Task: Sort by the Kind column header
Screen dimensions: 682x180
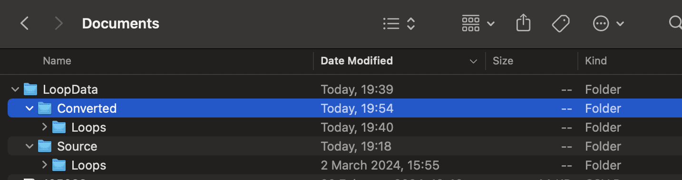Action: [x=630, y=61]
